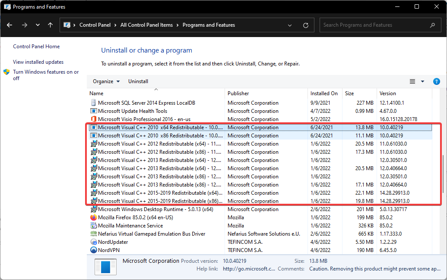Click the Mozilla Maintenance Service icon

point(93,225)
